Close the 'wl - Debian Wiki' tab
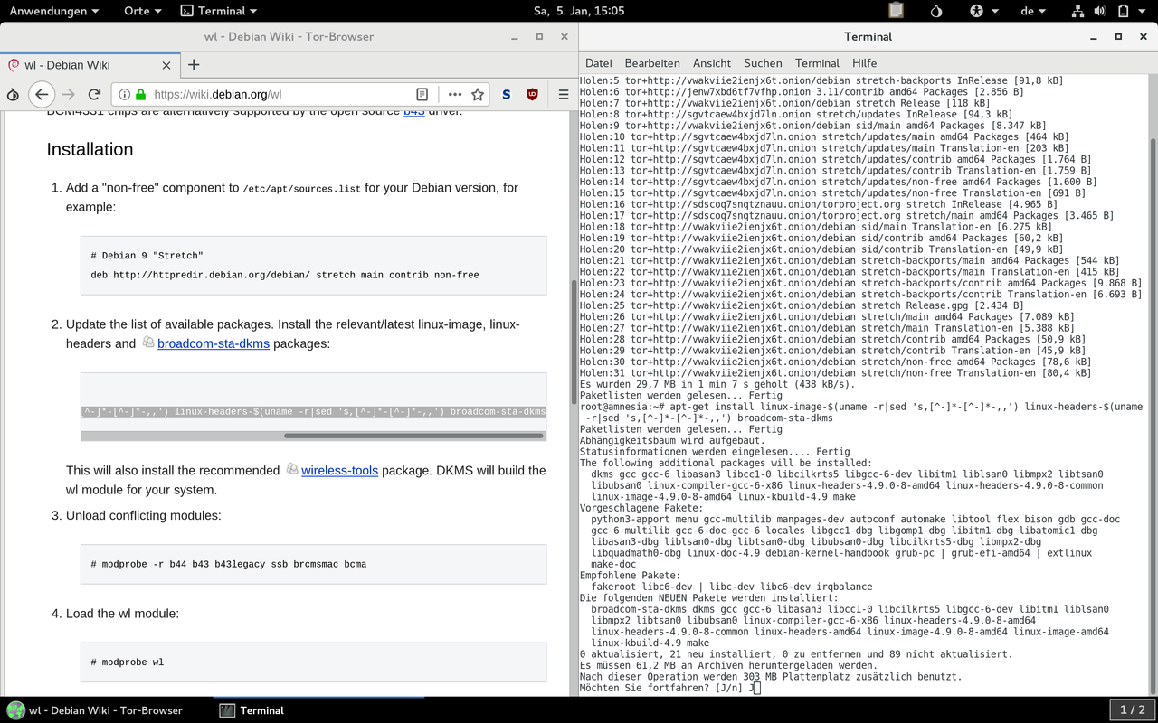Viewport: 1158px width, 723px height. point(166,65)
